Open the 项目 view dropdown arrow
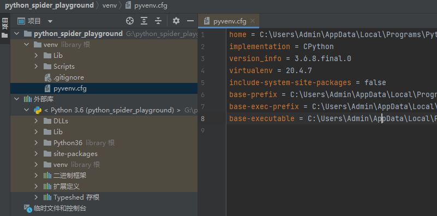 [x=50, y=21]
